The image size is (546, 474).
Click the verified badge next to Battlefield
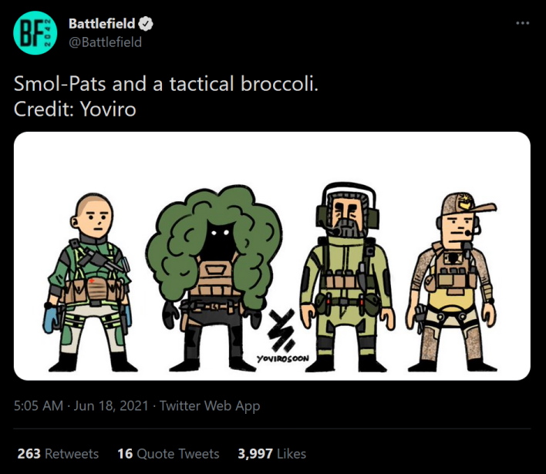click(x=146, y=24)
